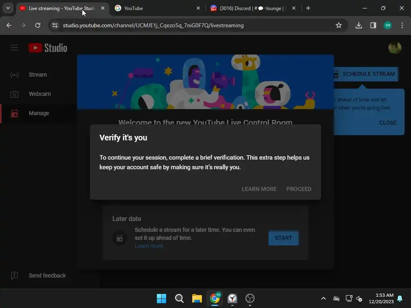Click the Later date calendar icon
The width and height of the screenshot is (411, 308).
120,238
